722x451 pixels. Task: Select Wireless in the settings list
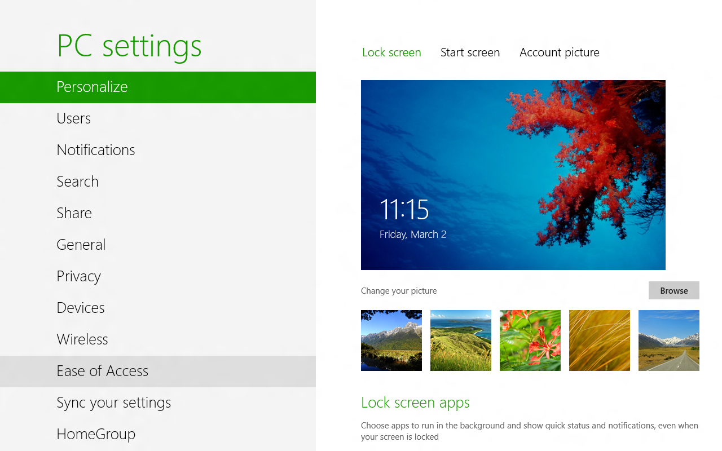point(82,339)
